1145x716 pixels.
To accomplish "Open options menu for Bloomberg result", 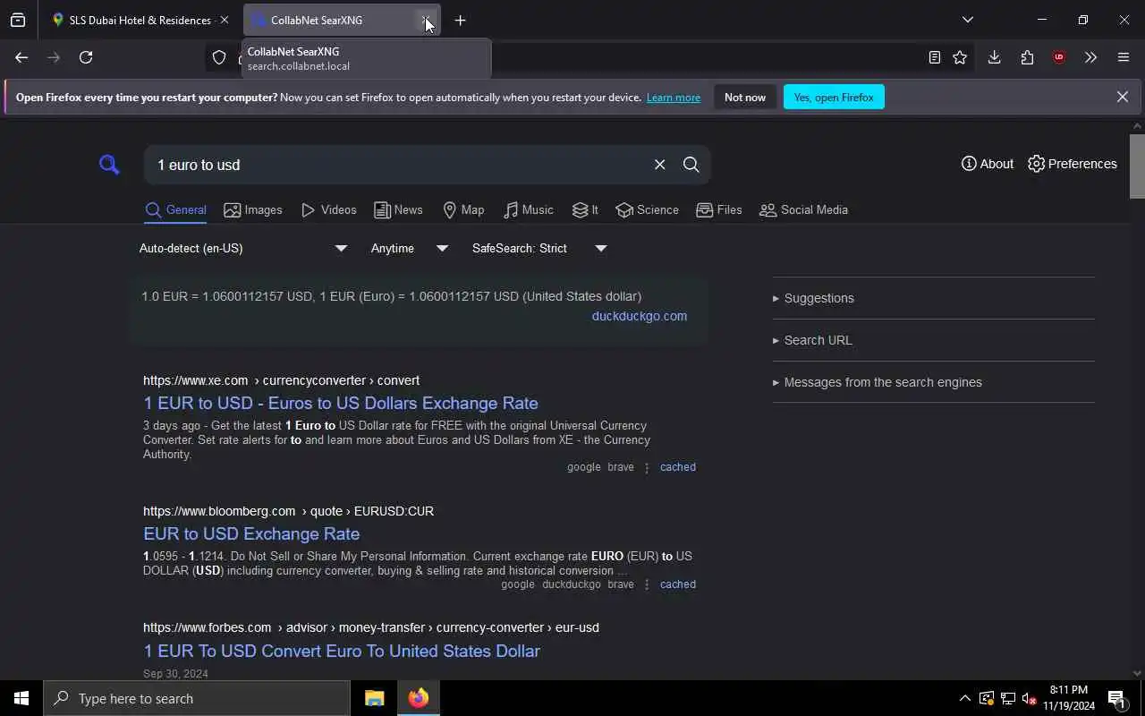I will tap(647, 584).
